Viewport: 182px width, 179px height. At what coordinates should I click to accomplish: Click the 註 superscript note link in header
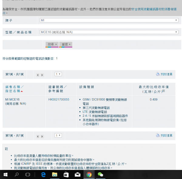(164, 91)
